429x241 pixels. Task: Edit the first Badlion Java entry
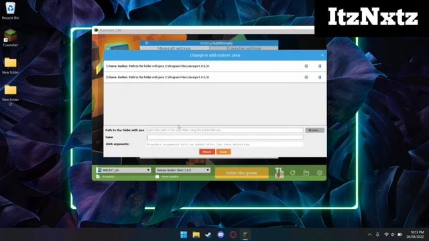pos(306,66)
